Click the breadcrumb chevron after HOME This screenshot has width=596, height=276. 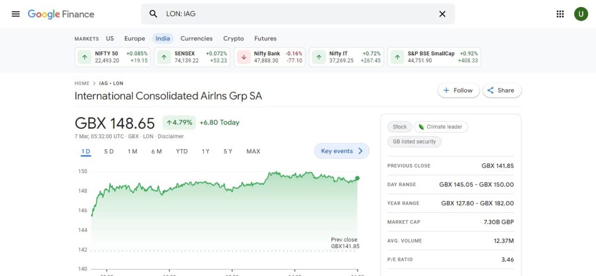pyautogui.click(x=94, y=83)
